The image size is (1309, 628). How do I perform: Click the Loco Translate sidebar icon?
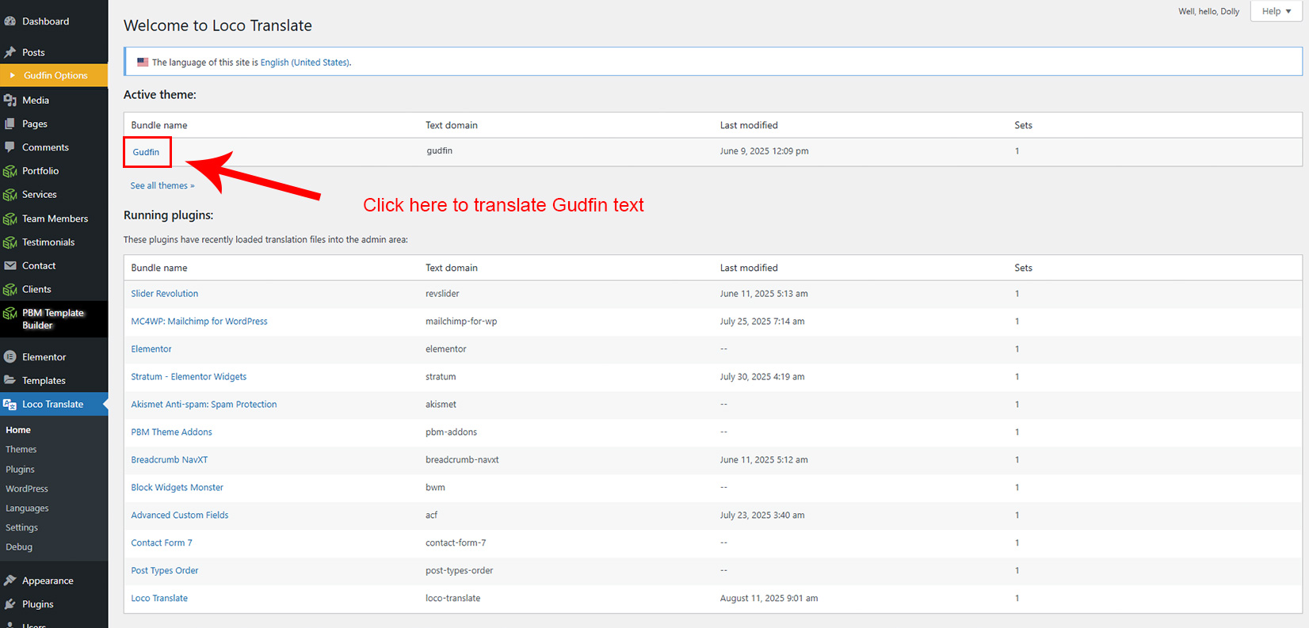point(10,405)
